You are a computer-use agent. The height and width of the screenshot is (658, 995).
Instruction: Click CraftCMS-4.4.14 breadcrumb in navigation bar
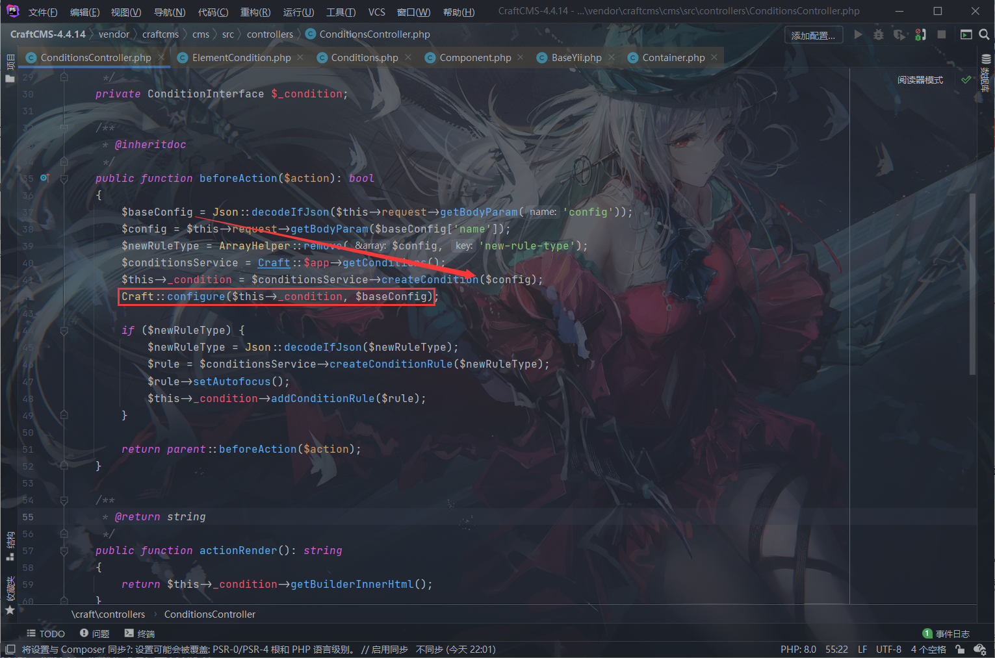tap(48, 34)
